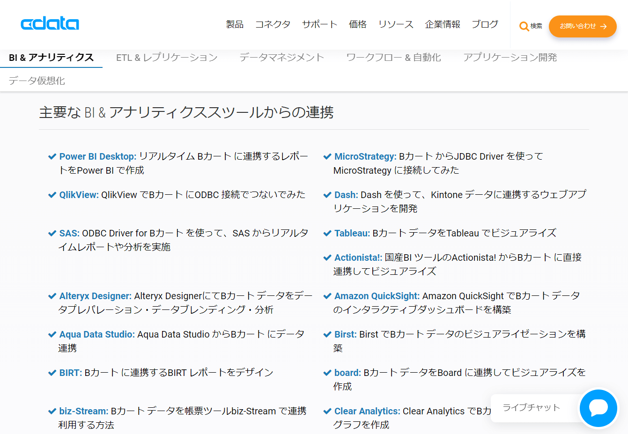Open the 価格 menu item

[x=358, y=24]
